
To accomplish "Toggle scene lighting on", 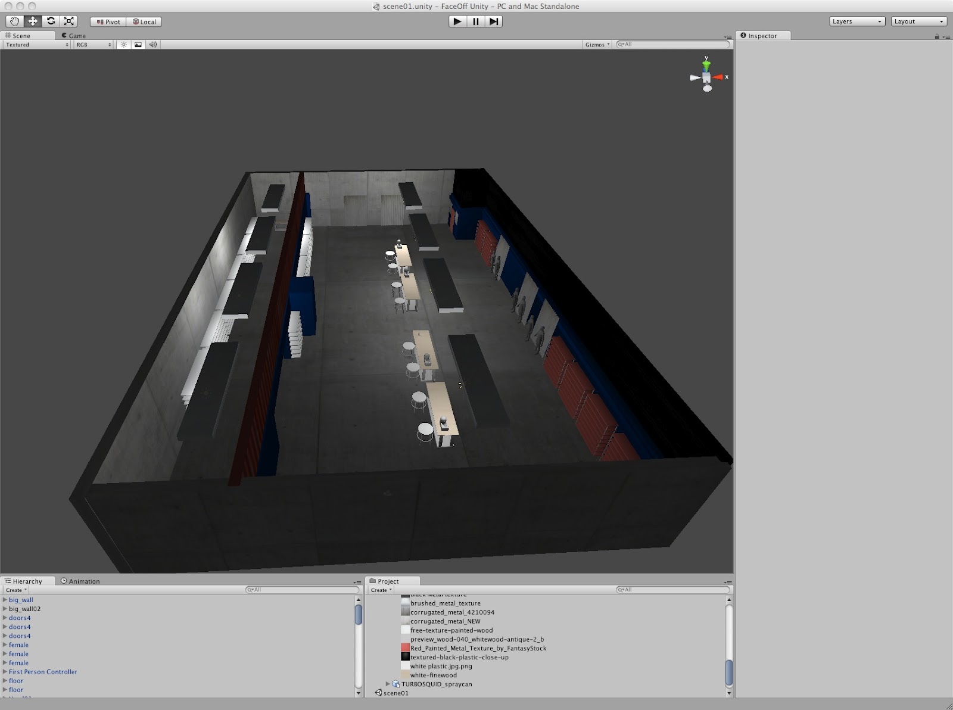I will pos(123,44).
